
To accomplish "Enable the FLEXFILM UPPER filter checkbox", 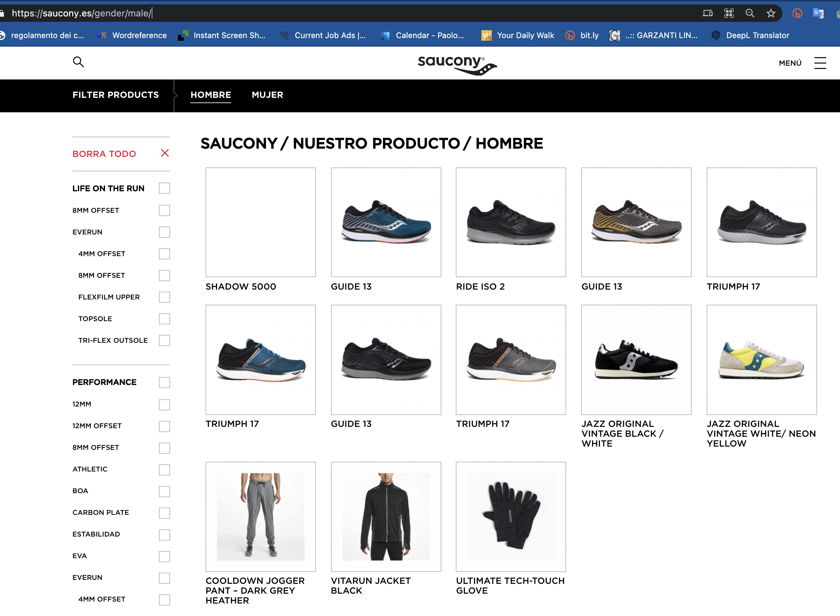I will coord(165,297).
